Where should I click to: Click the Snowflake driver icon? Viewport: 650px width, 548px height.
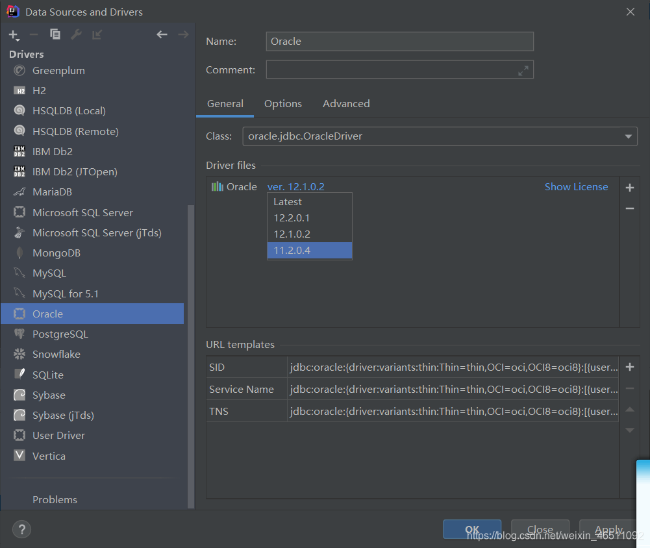(x=19, y=354)
